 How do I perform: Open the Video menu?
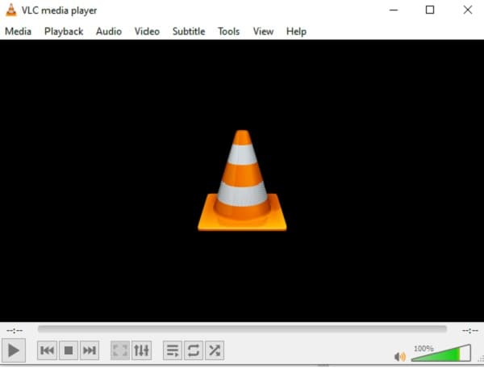(147, 31)
